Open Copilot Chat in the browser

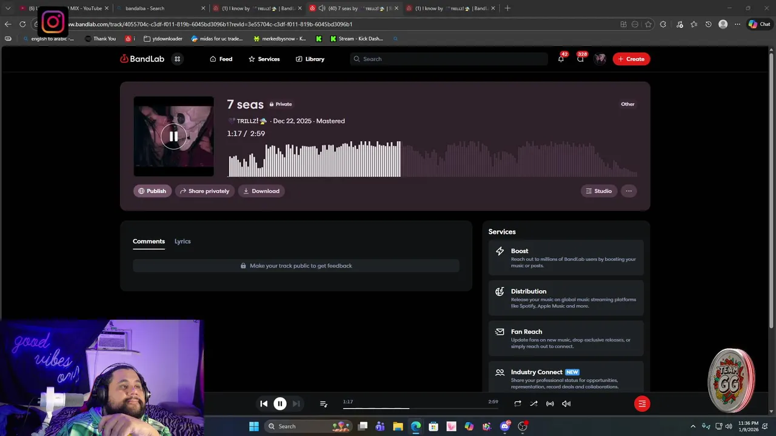pyautogui.click(x=759, y=24)
